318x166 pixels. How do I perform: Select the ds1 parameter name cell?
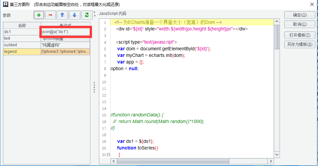[x=22, y=32]
